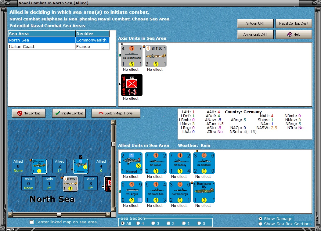Choose Show Sea Box Sections option
Screen dimensions: 321x231
260,224
